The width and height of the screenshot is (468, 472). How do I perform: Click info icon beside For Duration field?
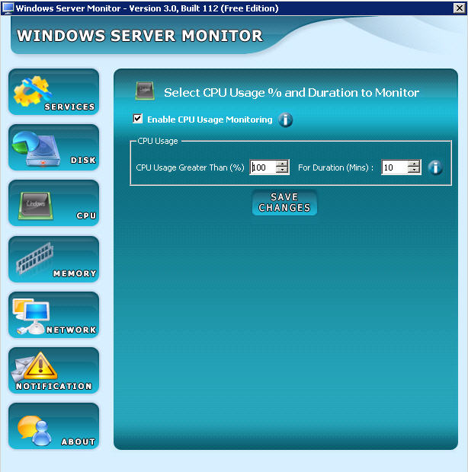(x=435, y=167)
